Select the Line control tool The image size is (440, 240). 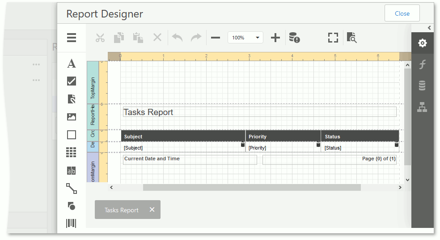pos(72,189)
